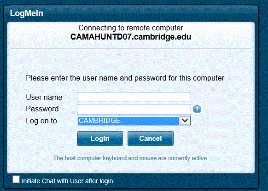
Task: Enable Initiate Chat with User checkbox
Action: click(16, 179)
